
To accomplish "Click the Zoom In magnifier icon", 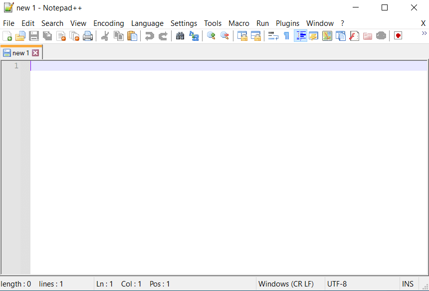I will click(211, 36).
